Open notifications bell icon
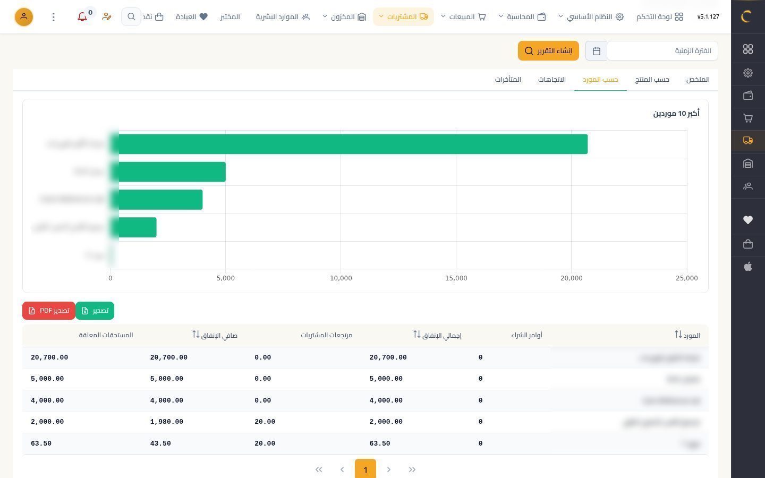This screenshot has height=478, width=765. (82, 17)
